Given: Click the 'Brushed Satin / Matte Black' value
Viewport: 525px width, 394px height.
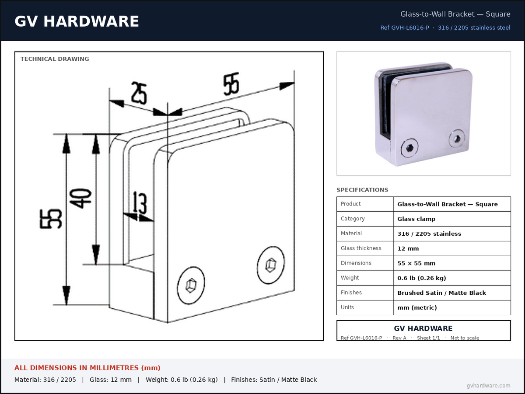Looking at the screenshot, I should [442, 293].
